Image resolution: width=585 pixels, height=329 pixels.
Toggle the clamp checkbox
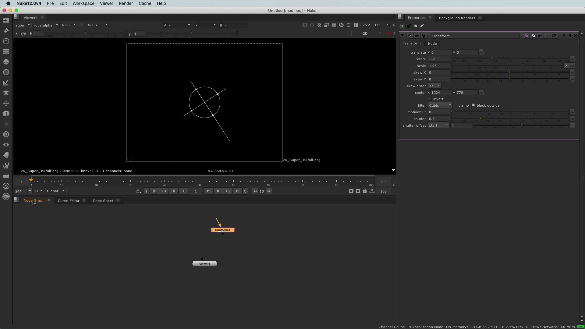(x=455, y=105)
